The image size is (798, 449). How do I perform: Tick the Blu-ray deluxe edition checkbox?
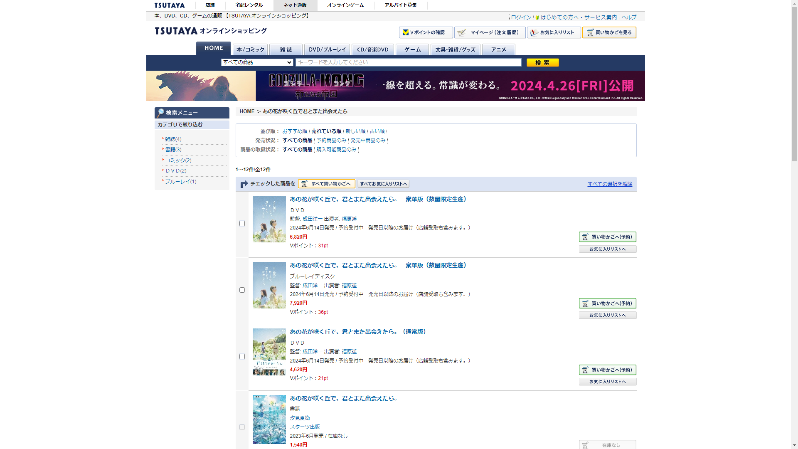coord(242,290)
